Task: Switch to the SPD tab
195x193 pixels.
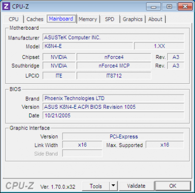Action: click(x=110, y=19)
